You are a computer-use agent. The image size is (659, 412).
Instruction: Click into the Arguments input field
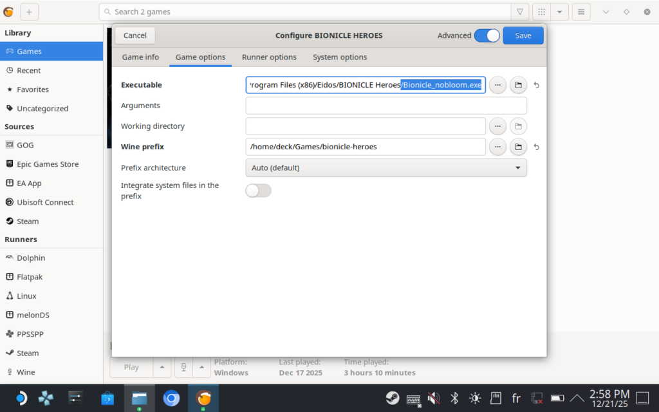point(385,106)
